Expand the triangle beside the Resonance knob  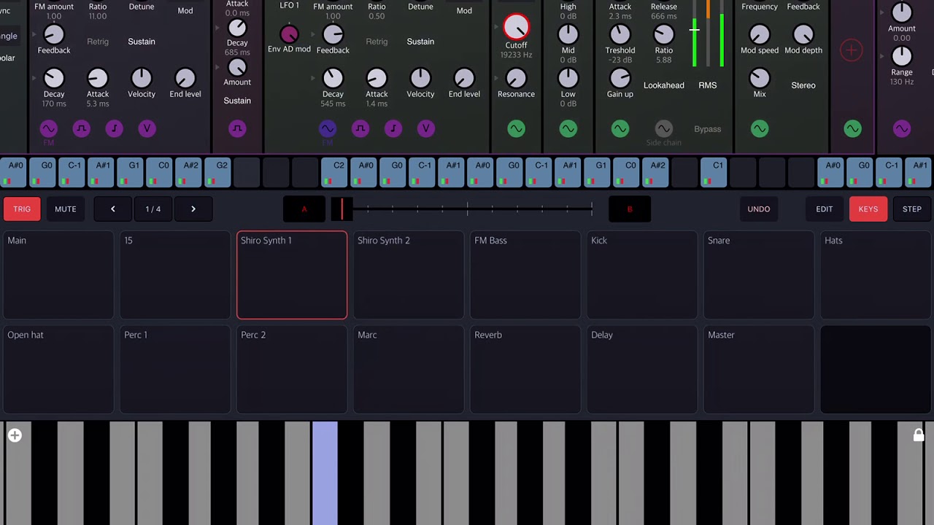[497, 78]
